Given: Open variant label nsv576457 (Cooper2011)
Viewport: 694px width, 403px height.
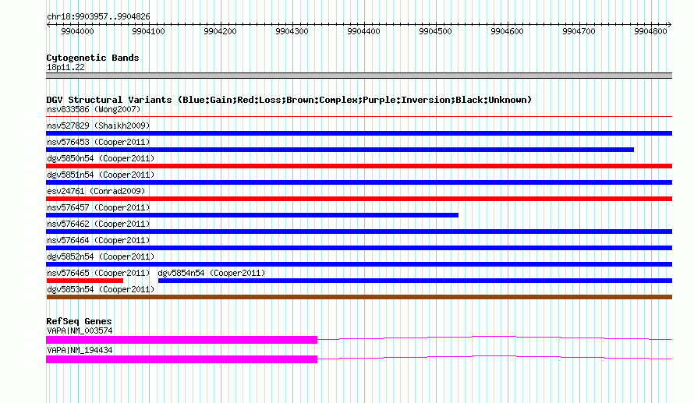Looking at the screenshot, I should (x=98, y=207).
